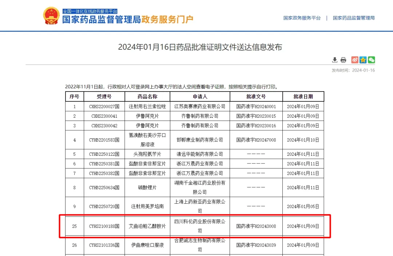This screenshot has height=256, width=393.
Task: Select cell 国药准字H20243008
Action: click(x=256, y=226)
